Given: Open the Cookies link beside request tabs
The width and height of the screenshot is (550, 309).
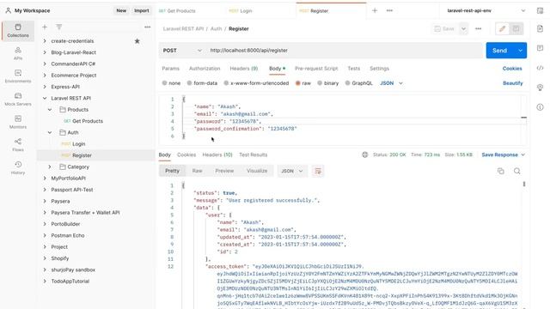Looking at the screenshot, I should point(512,69).
